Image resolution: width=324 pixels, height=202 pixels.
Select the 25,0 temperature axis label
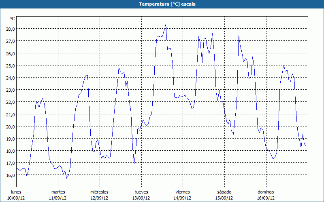coord(10,65)
